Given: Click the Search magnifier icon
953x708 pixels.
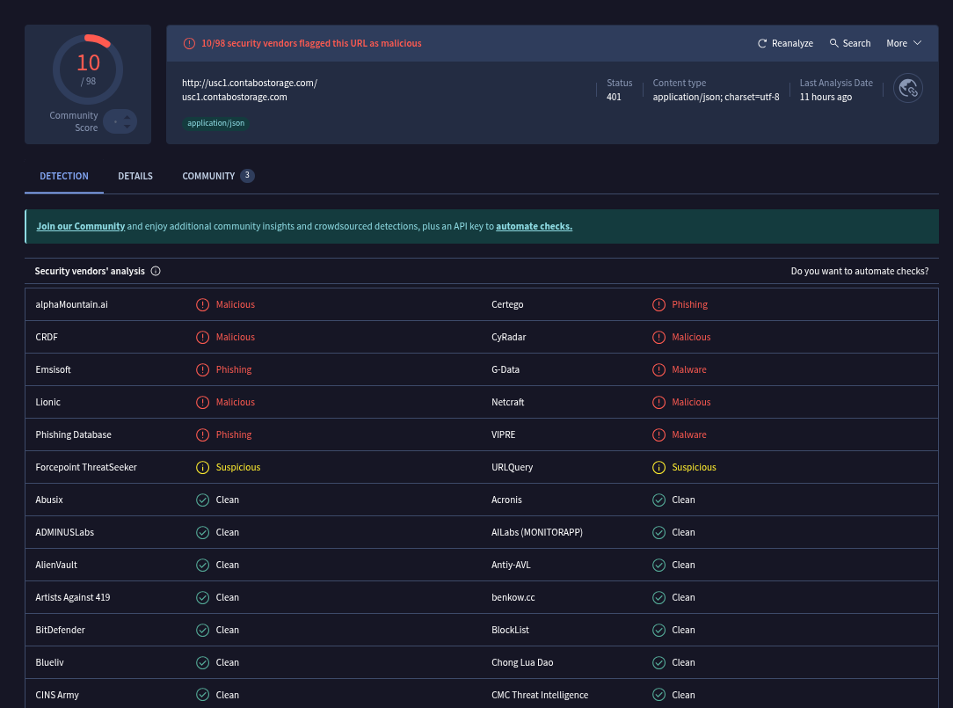Looking at the screenshot, I should [833, 43].
